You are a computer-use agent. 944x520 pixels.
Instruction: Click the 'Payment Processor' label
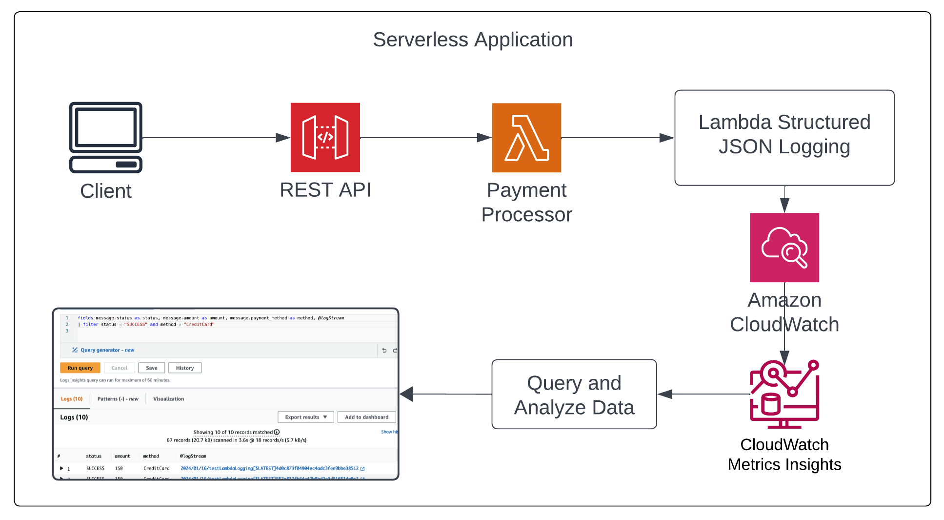(526, 202)
